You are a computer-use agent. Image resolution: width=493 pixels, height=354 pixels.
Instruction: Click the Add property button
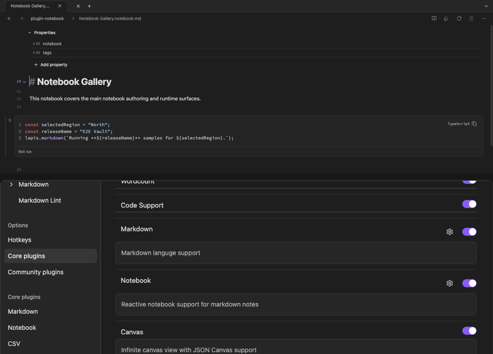50,65
